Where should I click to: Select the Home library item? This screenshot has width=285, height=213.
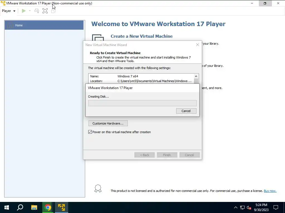(x=44, y=25)
